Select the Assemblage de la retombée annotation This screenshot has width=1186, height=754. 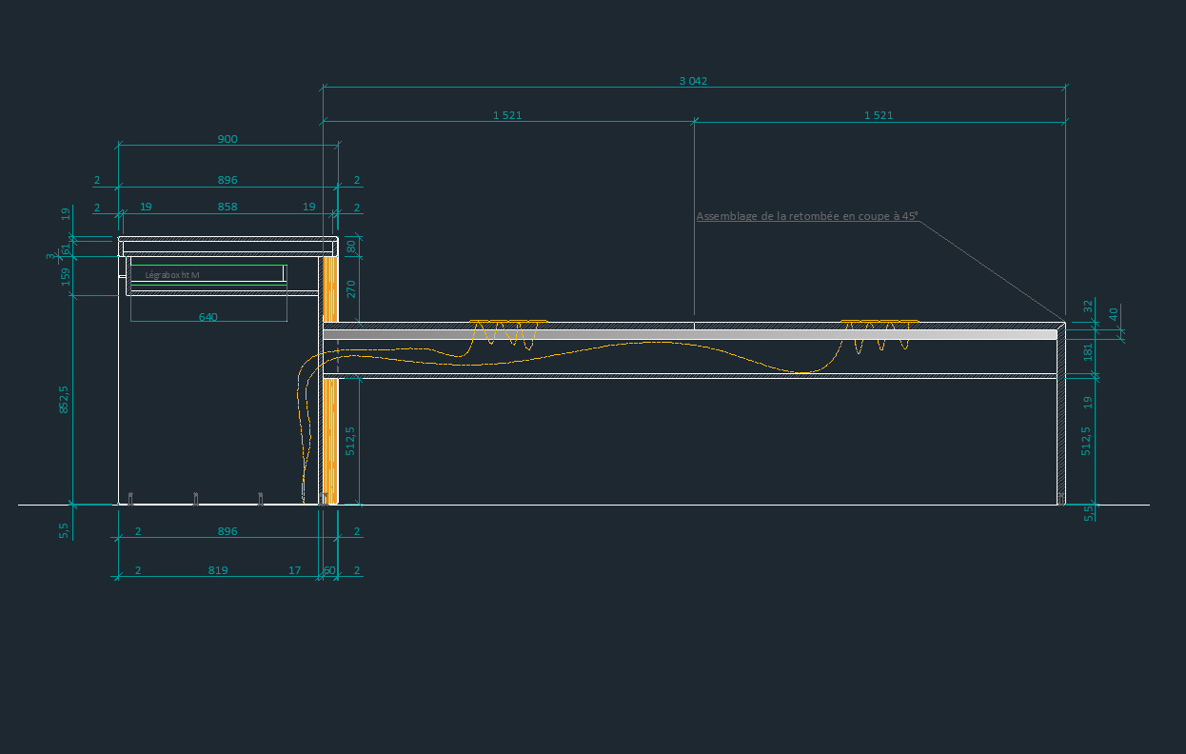point(807,216)
